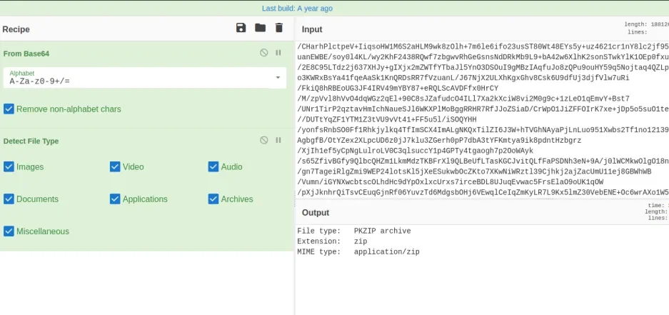Uncheck Remove non-alphabet chars
Image resolution: width=669 pixels, height=315 pixels.
(x=9, y=109)
